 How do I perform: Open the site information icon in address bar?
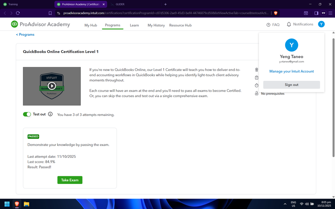59,13
